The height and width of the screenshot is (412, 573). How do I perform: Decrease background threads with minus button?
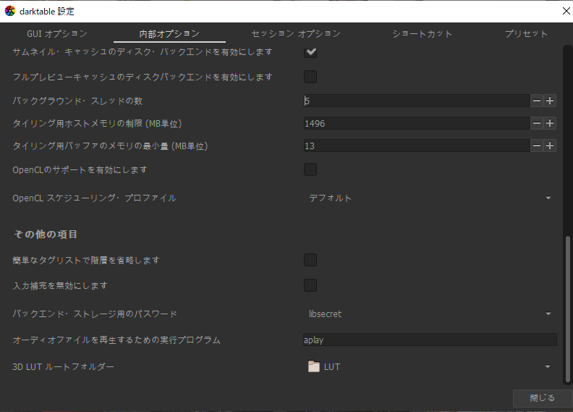pyautogui.click(x=536, y=101)
